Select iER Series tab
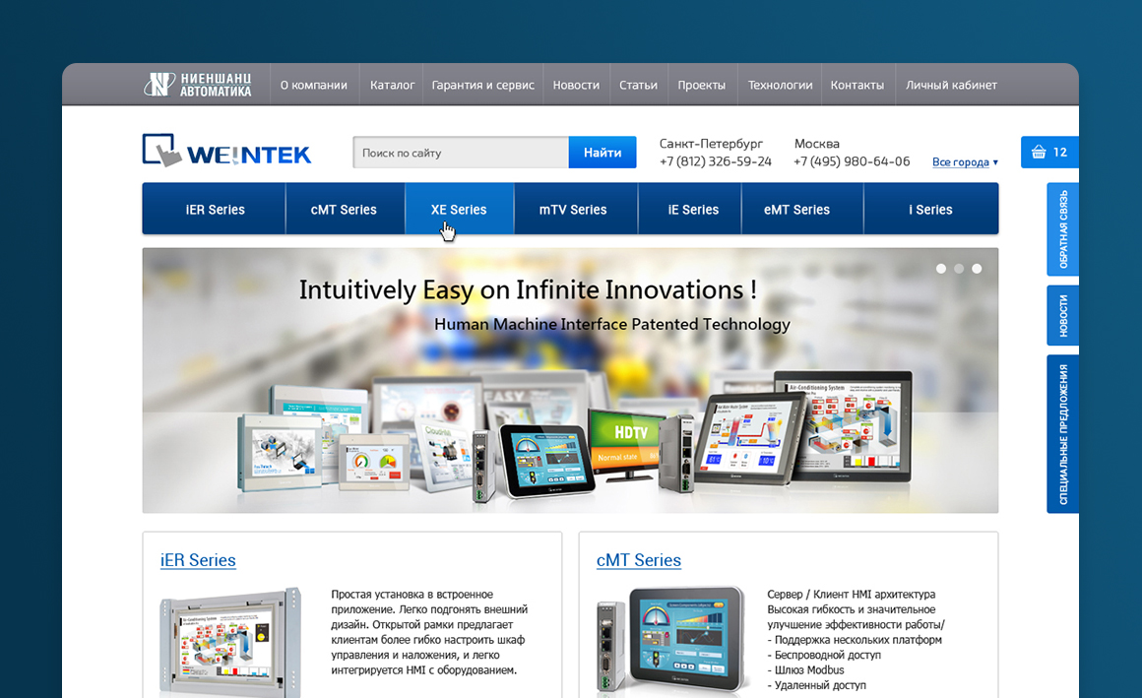Screen dimensions: 1142x698 [x=215, y=209]
